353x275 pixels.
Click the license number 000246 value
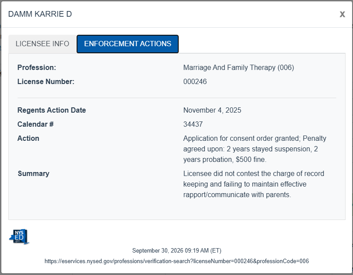(x=195, y=81)
